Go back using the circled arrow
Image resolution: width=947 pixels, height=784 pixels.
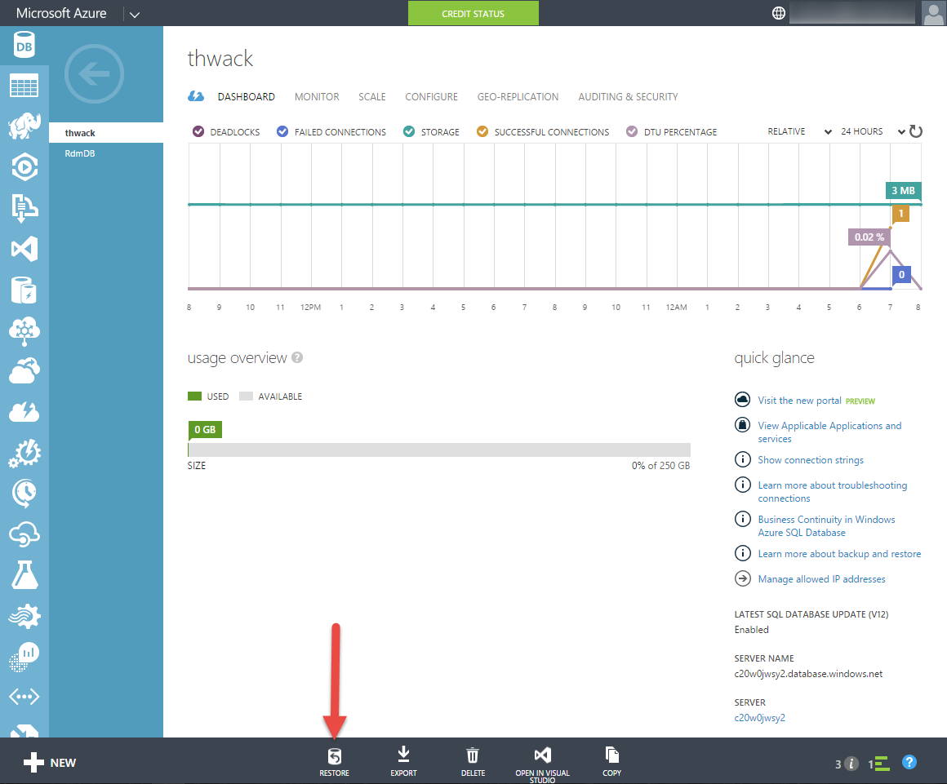94,74
